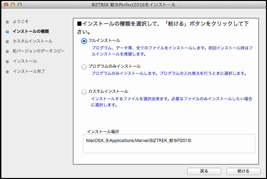Screen dimensions: 267x179
Task: Click the blue program-only install description
Action: (169, 73)
